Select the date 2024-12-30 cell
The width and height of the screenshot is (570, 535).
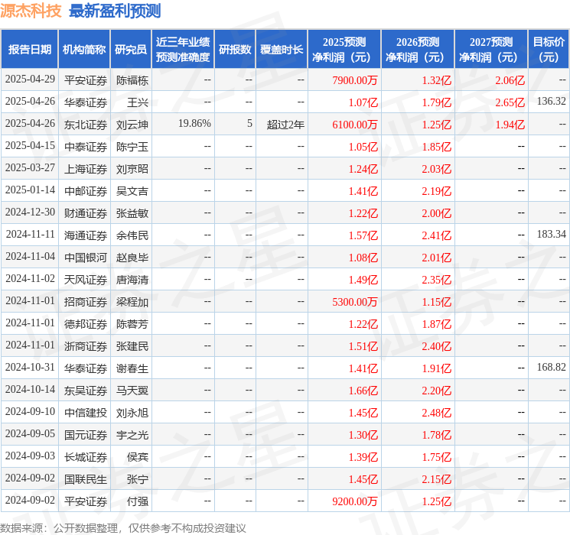pyautogui.click(x=30, y=212)
